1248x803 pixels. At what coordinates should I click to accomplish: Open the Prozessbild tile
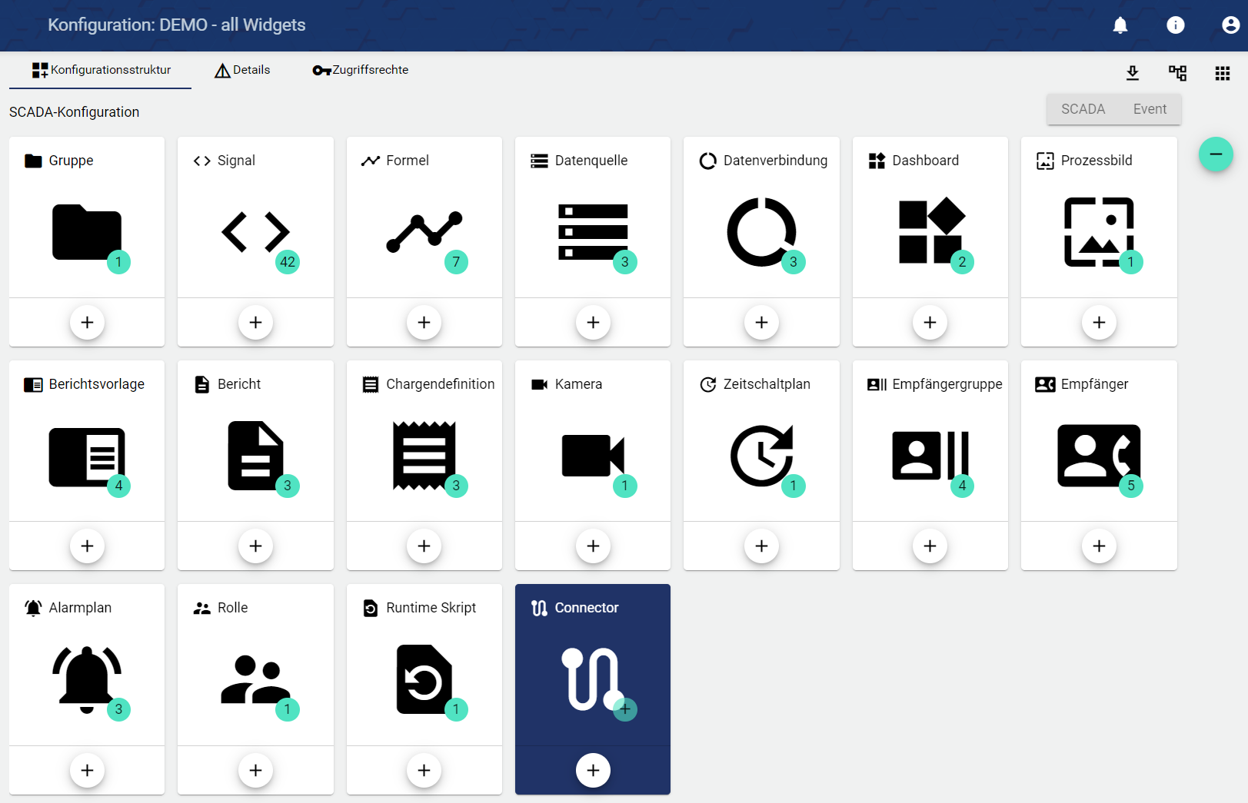click(1098, 231)
